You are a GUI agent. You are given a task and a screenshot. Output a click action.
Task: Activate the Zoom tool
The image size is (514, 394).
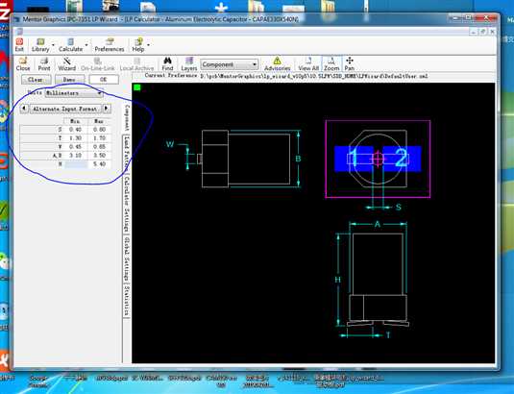pos(331,64)
